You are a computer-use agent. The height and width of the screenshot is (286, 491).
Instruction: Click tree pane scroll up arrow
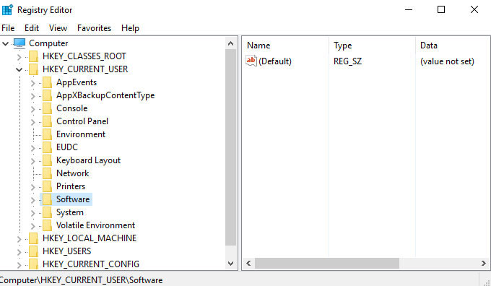[231, 43]
